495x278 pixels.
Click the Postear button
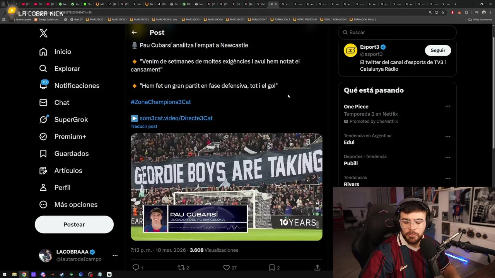click(x=74, y=224)
